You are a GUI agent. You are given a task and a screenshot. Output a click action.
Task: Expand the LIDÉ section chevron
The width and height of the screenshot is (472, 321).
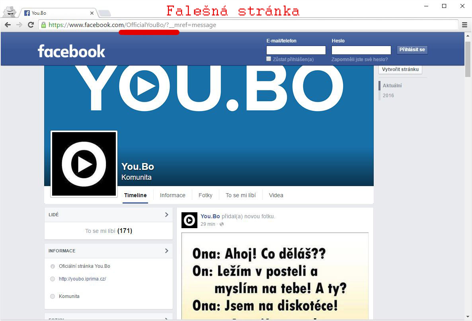[167, 215]
